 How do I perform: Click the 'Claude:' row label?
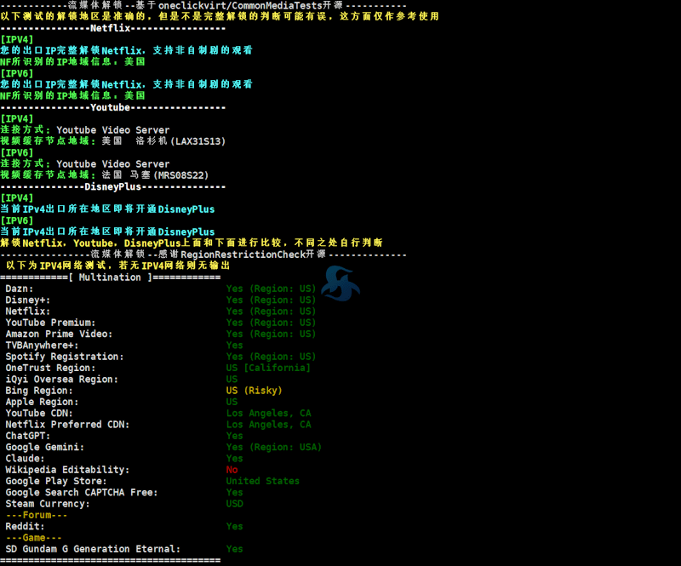pos(25,458)
